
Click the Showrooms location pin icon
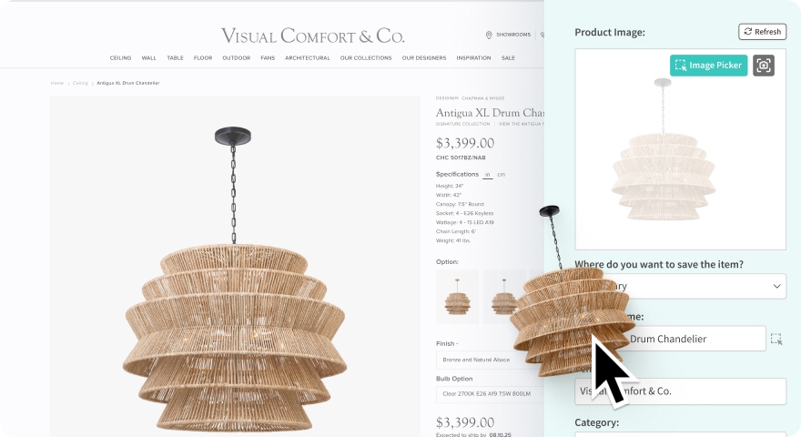click(489, 35)
